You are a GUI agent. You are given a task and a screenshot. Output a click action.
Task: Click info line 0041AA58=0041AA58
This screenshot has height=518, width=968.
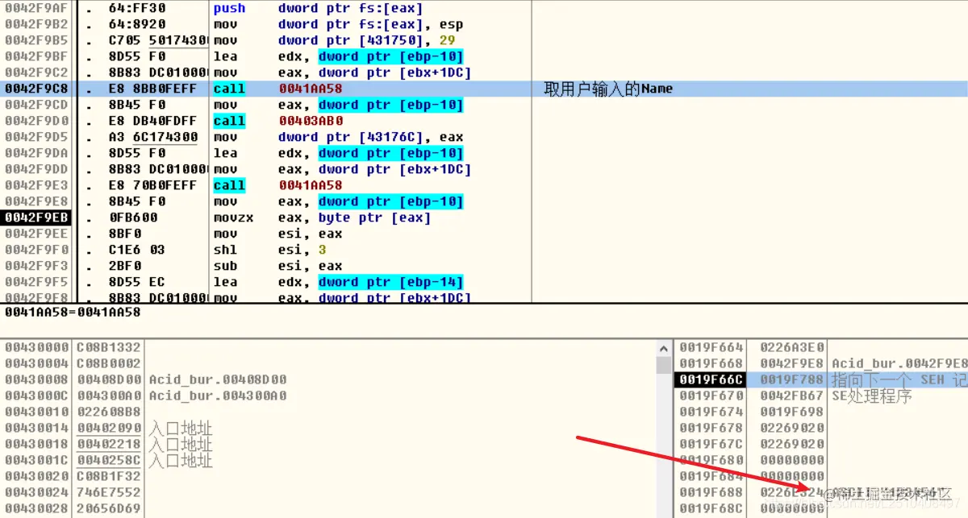(x=73, y=311)
